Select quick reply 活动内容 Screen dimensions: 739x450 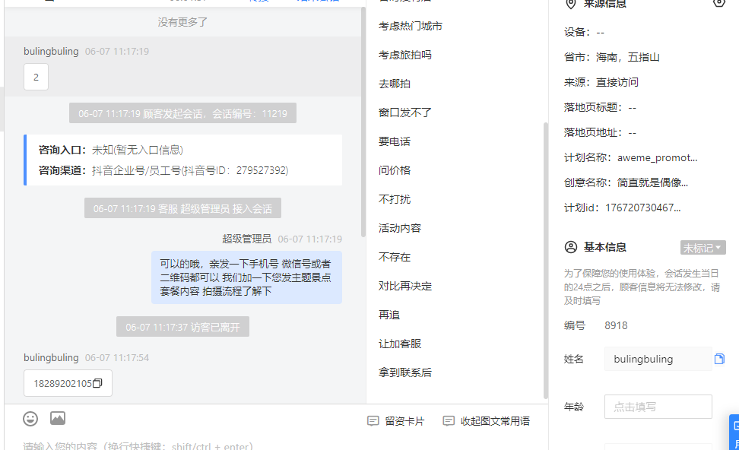[400, 228]
